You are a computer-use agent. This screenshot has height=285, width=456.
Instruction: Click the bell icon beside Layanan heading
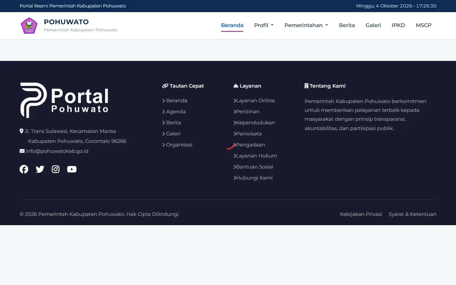tap(236, 86)
